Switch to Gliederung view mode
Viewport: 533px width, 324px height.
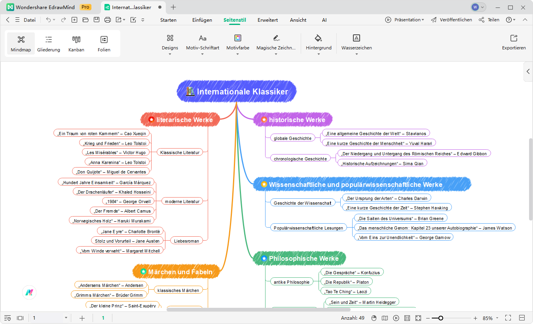click(x=49, y=43)
